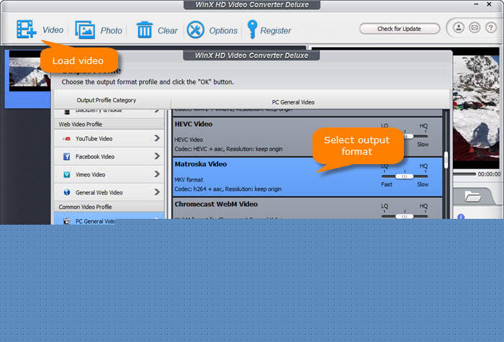Expand Vimeo Video chevron

(x=157, y=174)
